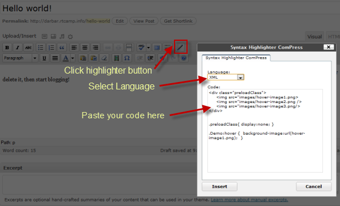This screenshot has height=206, width=340.
Task: Click the Insert/edit link icon
Action: pos(108,48)
